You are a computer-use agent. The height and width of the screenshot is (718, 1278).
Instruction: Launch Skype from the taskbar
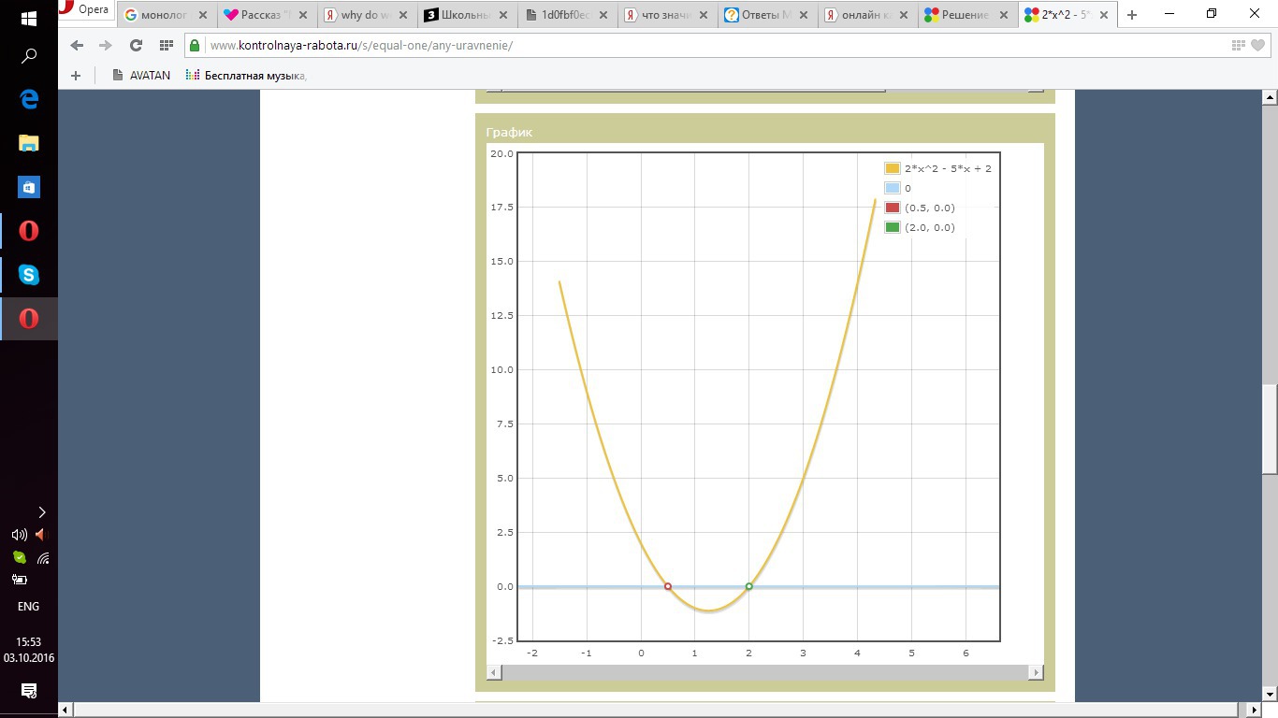[x=29, y=275]
